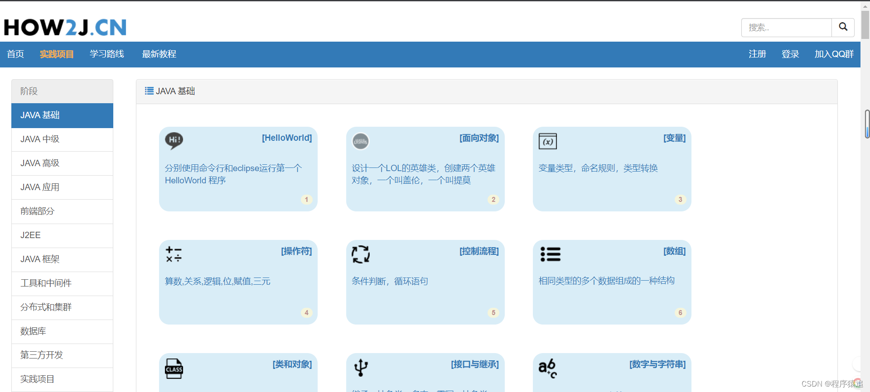Screen dimensions: 870x392
Task: Open the [类和对象] lesson title
Action: 292,364
